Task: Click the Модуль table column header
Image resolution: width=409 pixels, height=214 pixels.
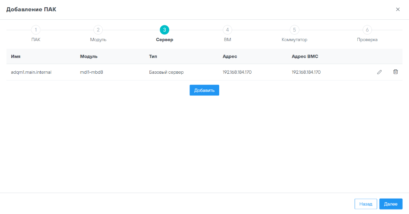Action: tap(89, 56)
